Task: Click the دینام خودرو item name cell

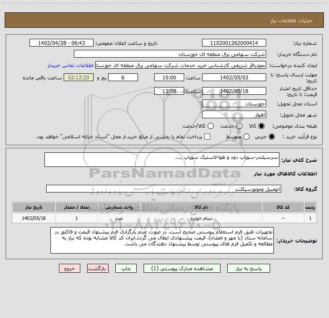Action: tap(201, 218)
